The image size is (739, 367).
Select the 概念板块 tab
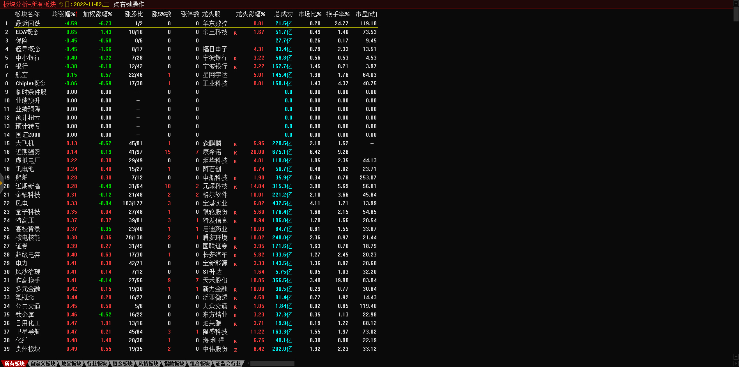coord(122,363)
